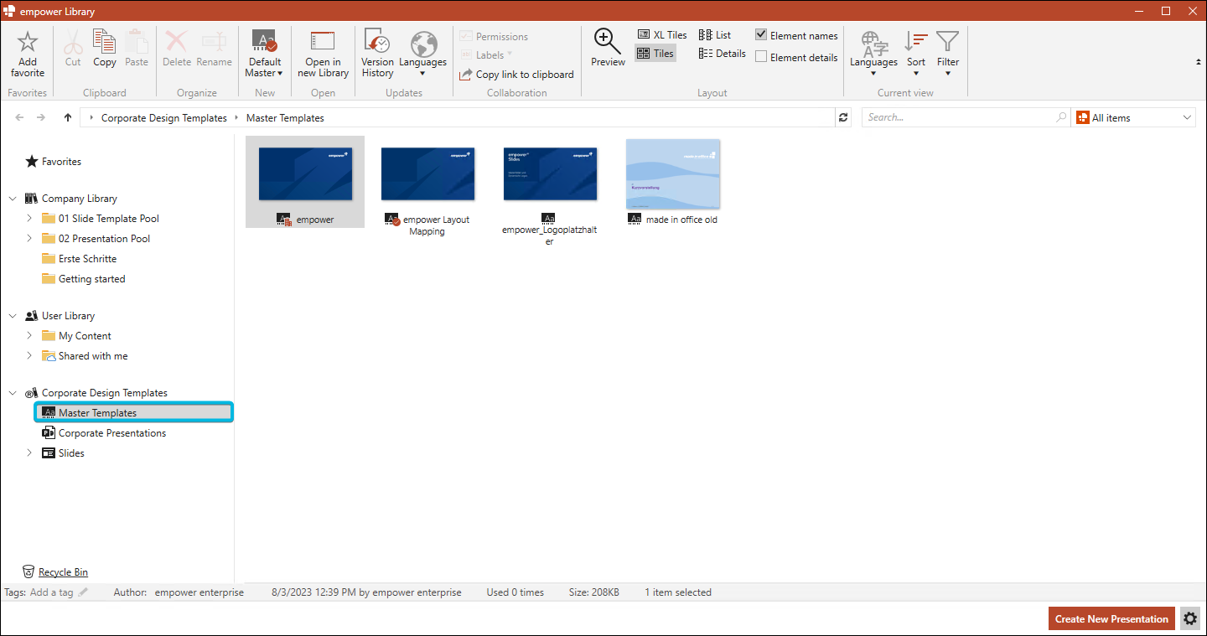Screen dimensions: 1207x636
Task: Open the Filter funnel dropdown
Action: (948, 54)
